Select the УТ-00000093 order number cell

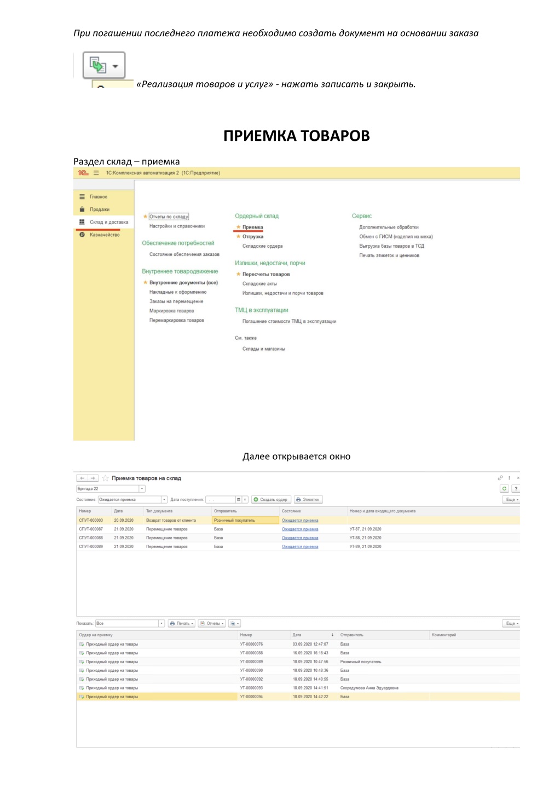(251, 688)
